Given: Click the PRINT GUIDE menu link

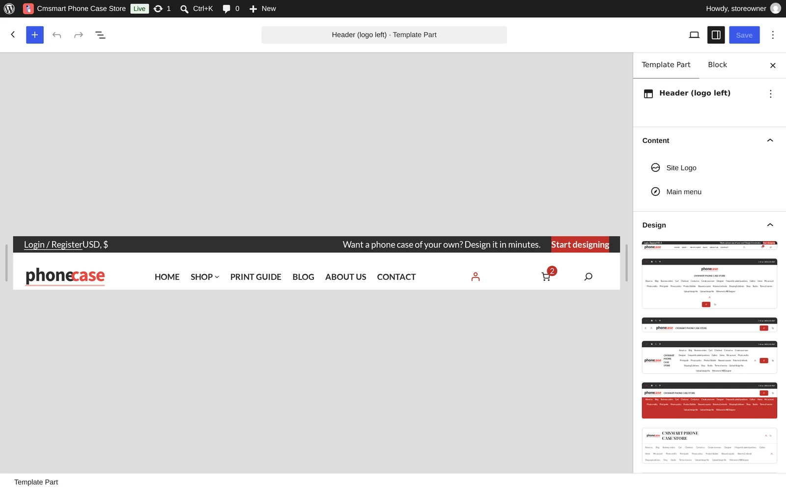Looking at the screenshot, I should (256, 277).
